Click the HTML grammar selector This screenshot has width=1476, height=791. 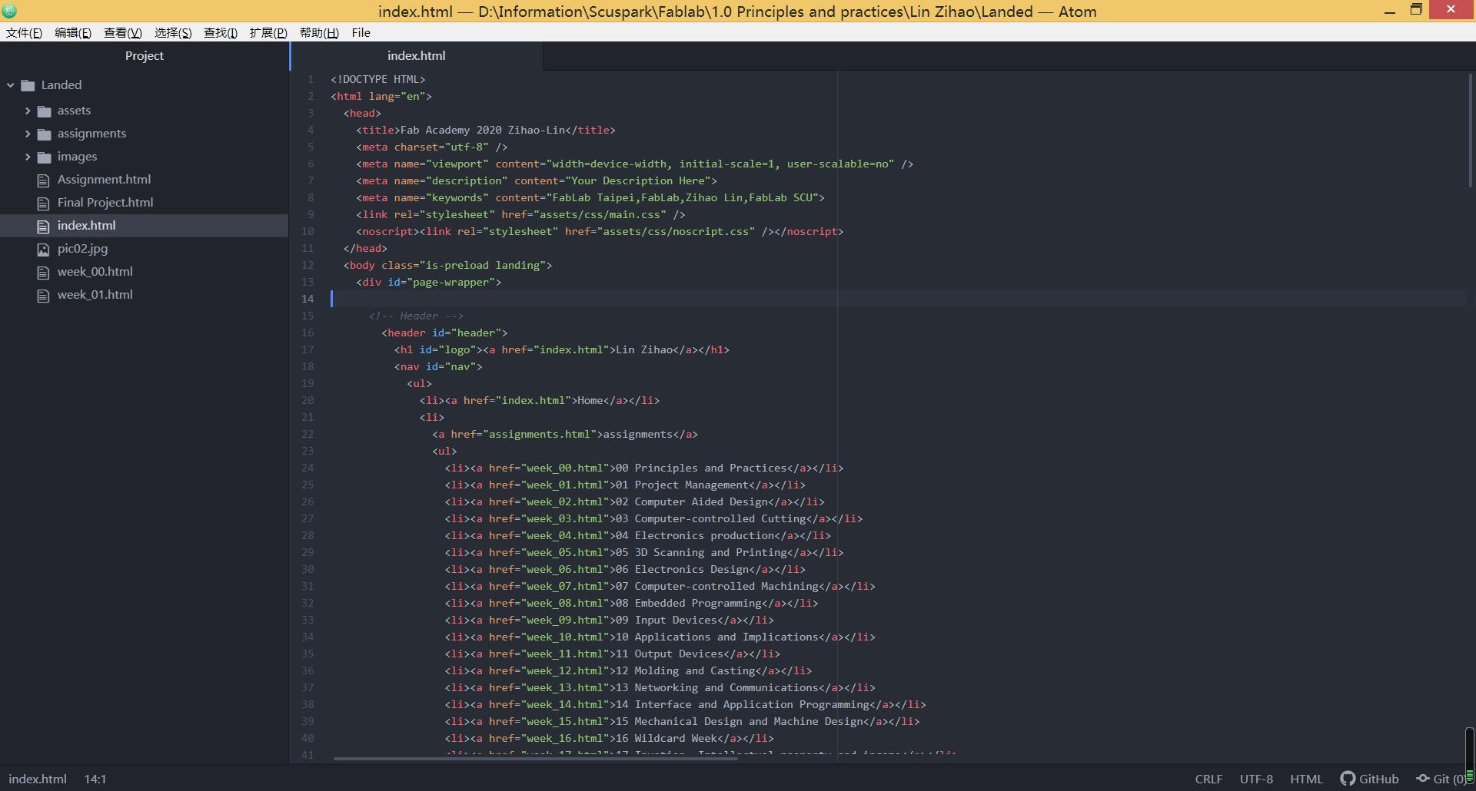pos(1306,779)
